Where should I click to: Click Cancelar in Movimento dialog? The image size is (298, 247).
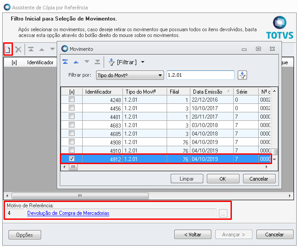point(259,179)
